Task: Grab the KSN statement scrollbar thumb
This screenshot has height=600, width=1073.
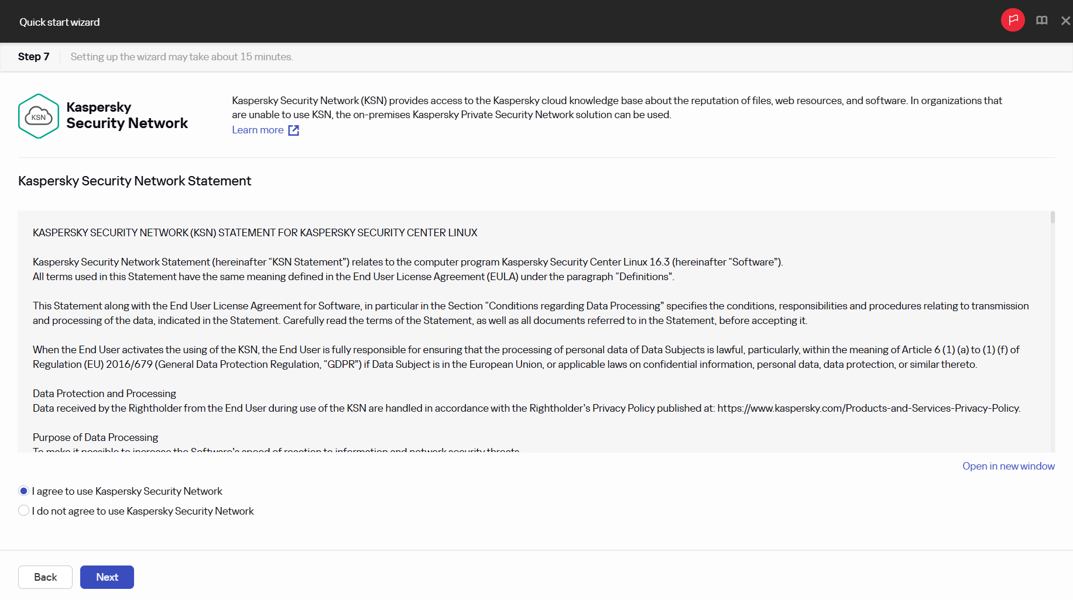Action: 1053,218
